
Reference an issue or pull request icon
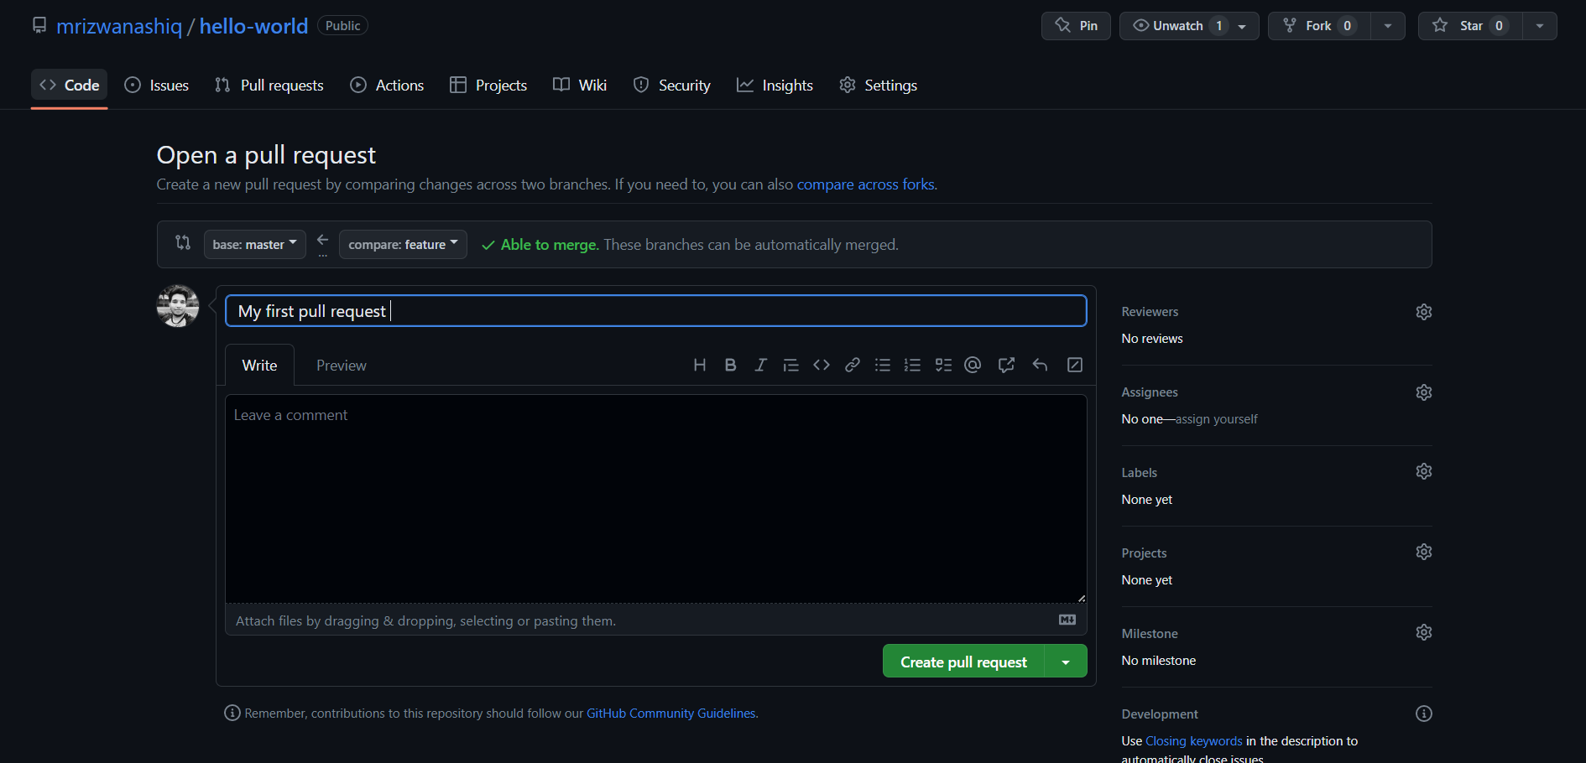tap(1006, 365)
